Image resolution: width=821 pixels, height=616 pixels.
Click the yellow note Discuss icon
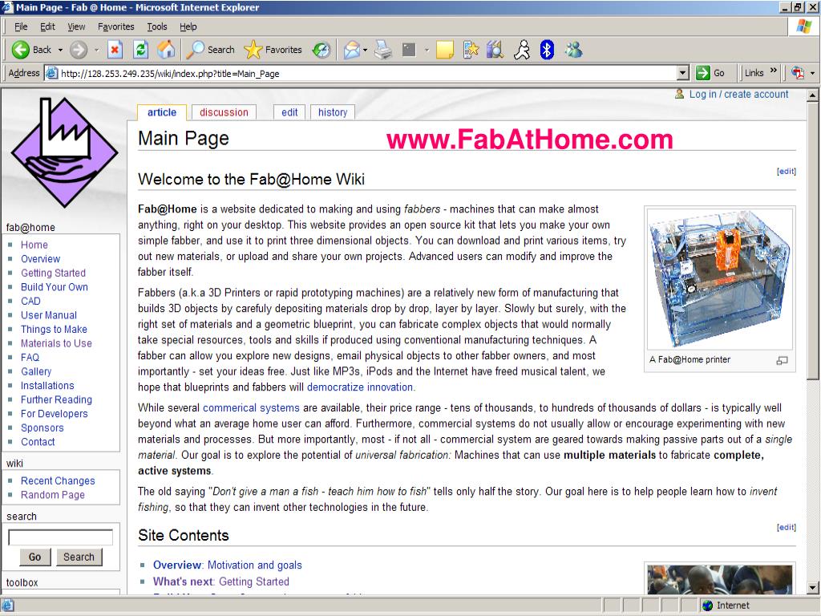click(x=444, y=50)
